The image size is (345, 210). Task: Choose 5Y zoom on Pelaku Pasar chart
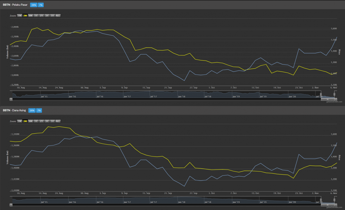click(x=52, y=16)
